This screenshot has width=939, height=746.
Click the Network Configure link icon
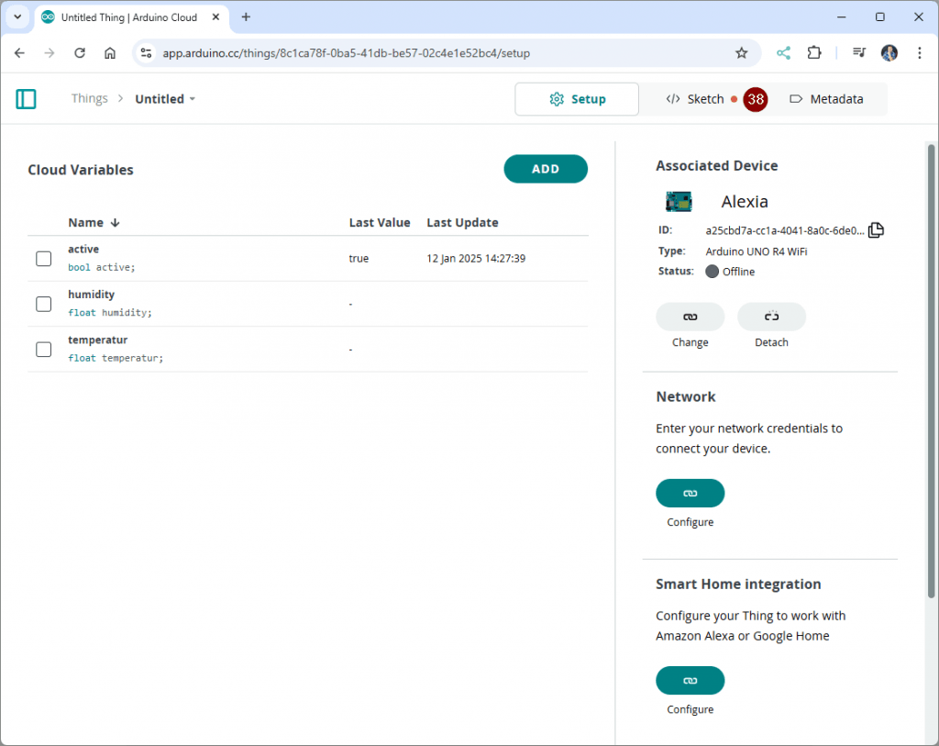(690, 493)
